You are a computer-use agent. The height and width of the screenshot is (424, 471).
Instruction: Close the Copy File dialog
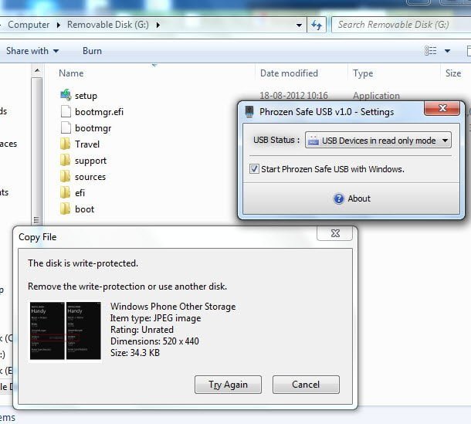tap(334, 233)
